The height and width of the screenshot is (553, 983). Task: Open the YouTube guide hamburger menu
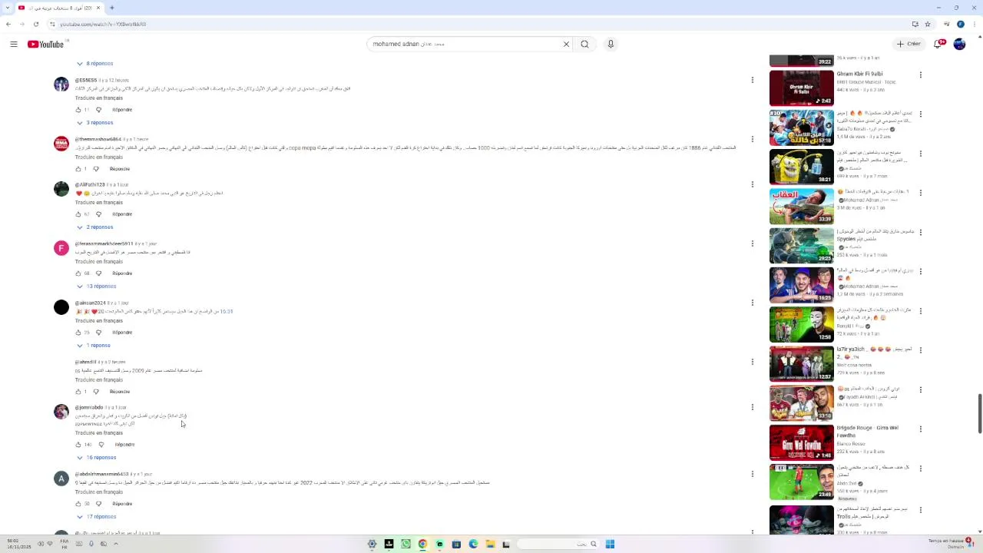tap(14, 44)
